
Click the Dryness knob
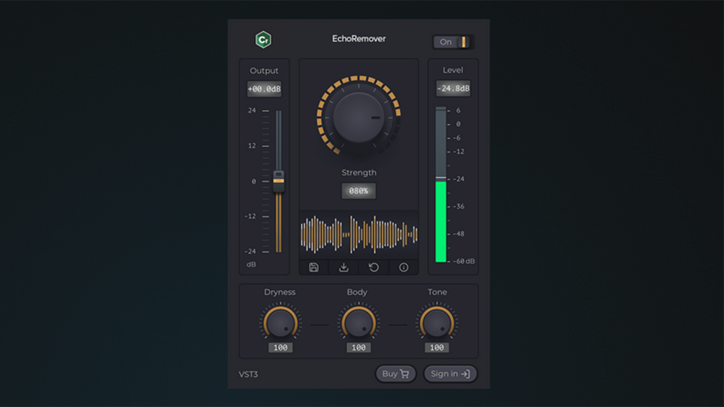tap(280, 323)
